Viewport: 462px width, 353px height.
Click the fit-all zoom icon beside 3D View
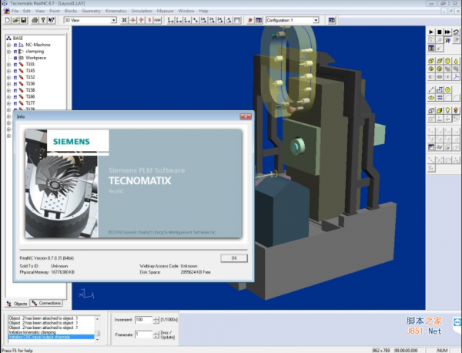tap(125, 20)
